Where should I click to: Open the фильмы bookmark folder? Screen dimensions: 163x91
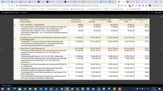(x=11, y=9)
